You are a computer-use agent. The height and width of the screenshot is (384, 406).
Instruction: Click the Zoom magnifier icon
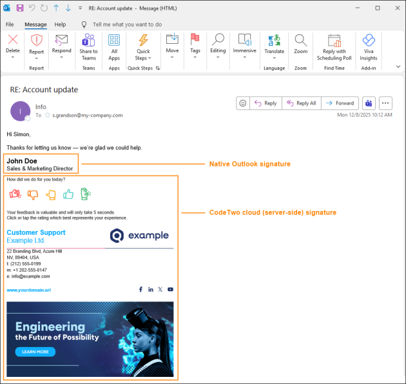(300, 40)
